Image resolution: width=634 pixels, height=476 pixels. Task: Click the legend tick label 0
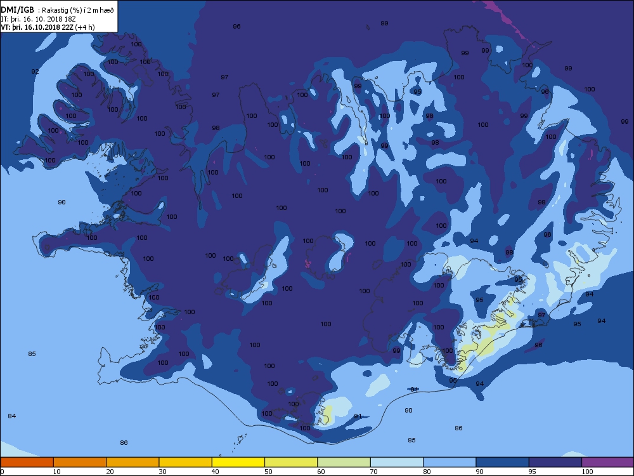tap(3, 472)
